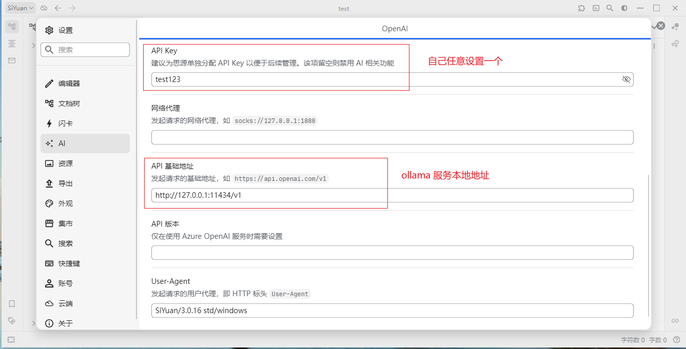Image resolution: width=686 pixels, height=349 pixels.
Task: Open the Outline panel in left dock
Action: (12, 44)
